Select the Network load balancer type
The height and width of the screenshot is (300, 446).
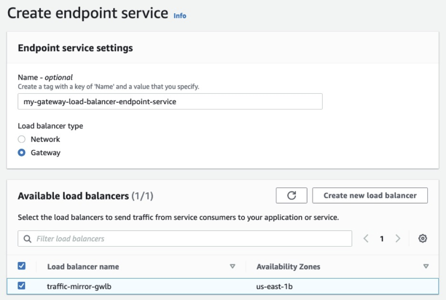point(22,139)
